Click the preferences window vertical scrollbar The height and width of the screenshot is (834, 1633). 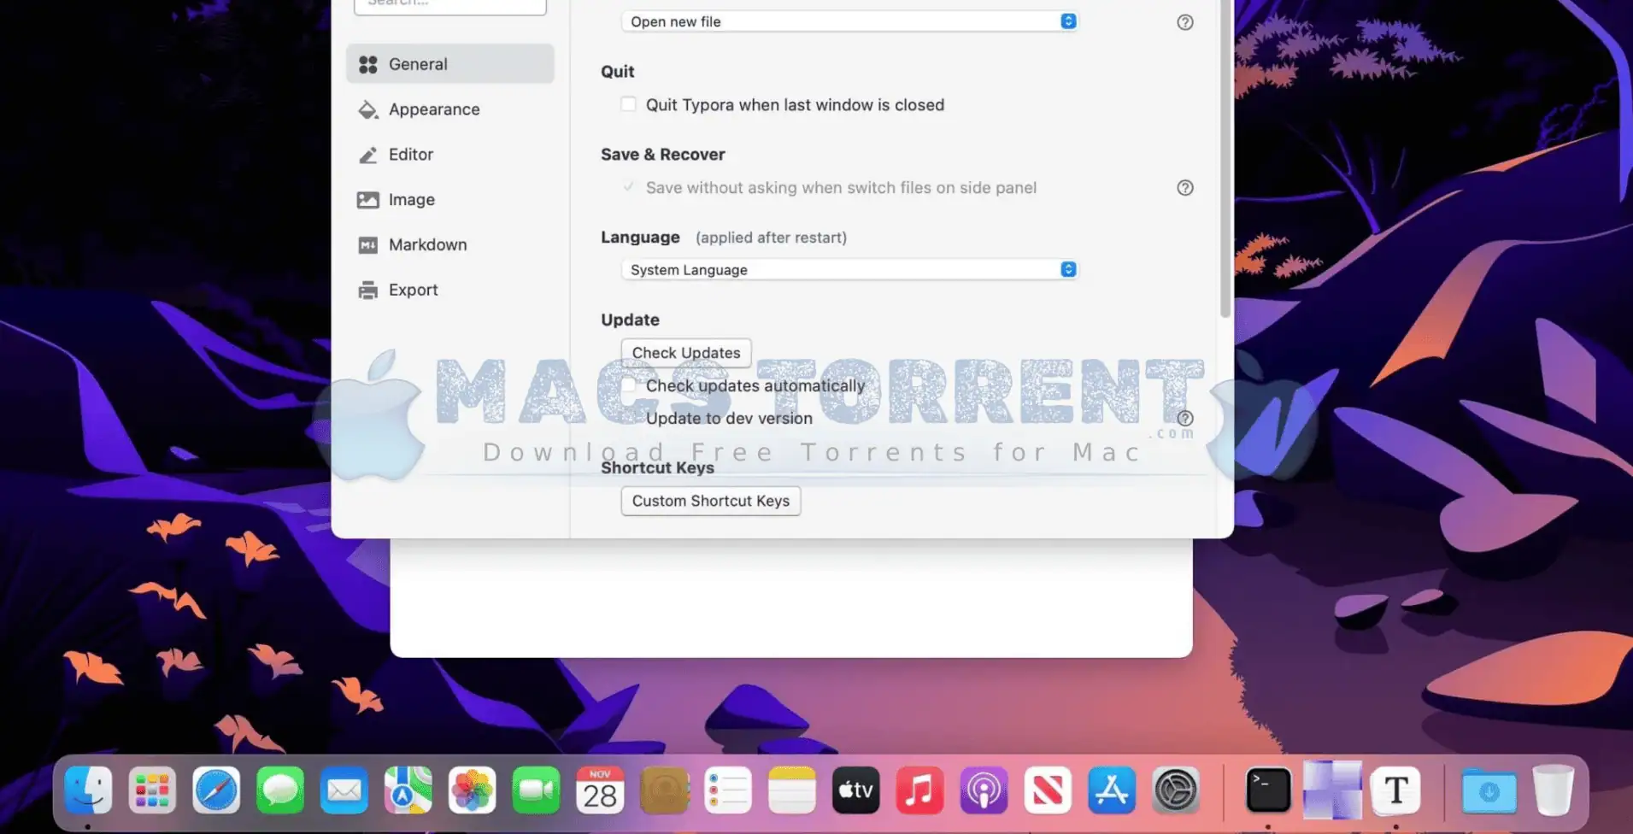point(1225,159)
